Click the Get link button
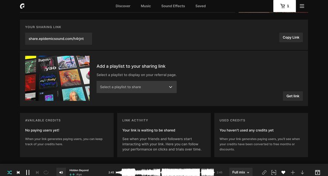Screen dimensions: 328x176 pyautogui.click(x=293, y=96)
